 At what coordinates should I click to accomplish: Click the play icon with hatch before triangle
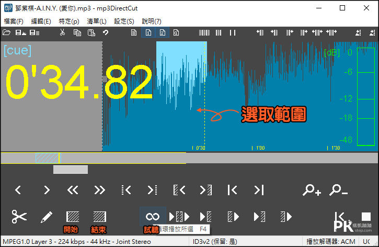(x=233, y=217)
